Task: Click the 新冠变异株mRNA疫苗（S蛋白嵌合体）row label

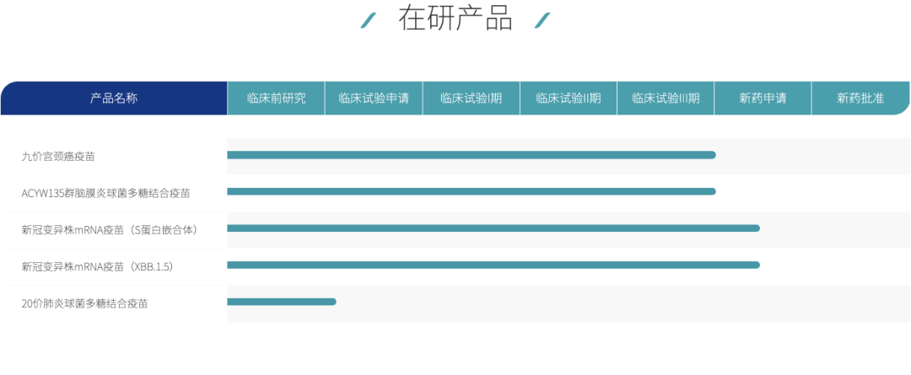Action: pos(111,230)
